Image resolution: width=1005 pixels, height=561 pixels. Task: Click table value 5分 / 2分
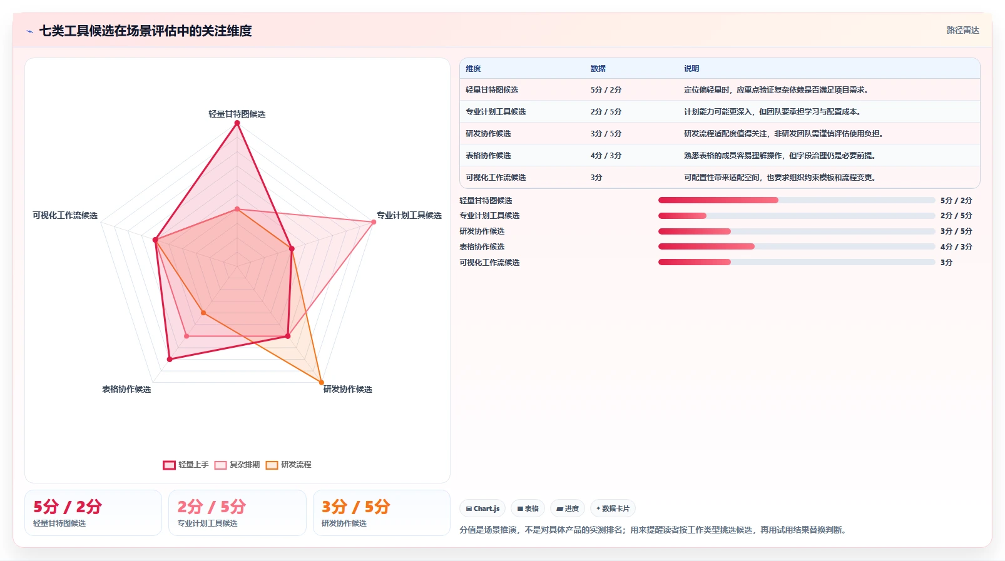click(x=606, y=90)
